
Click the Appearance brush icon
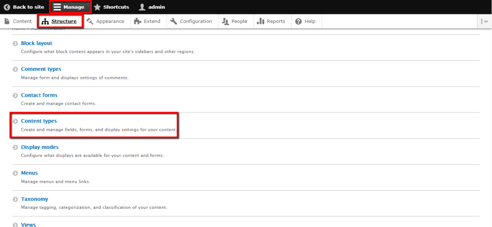click(90, 21)
